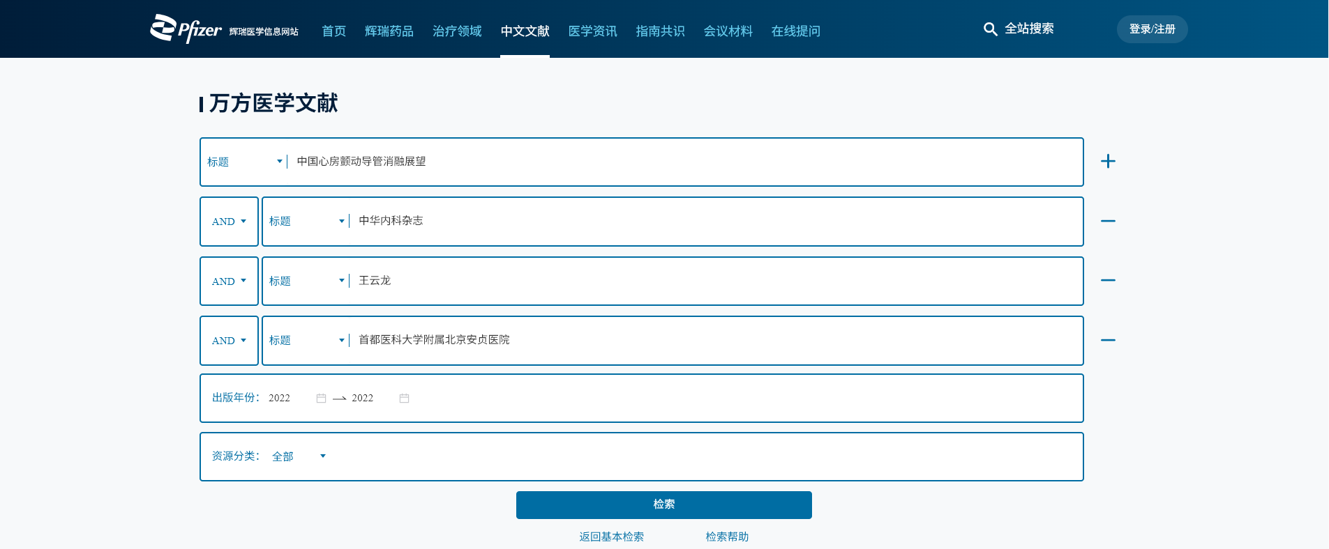This screenshot has height=549, width=1329.
Task: Click the site search magnifier icon
Action: tap(990, 29)
